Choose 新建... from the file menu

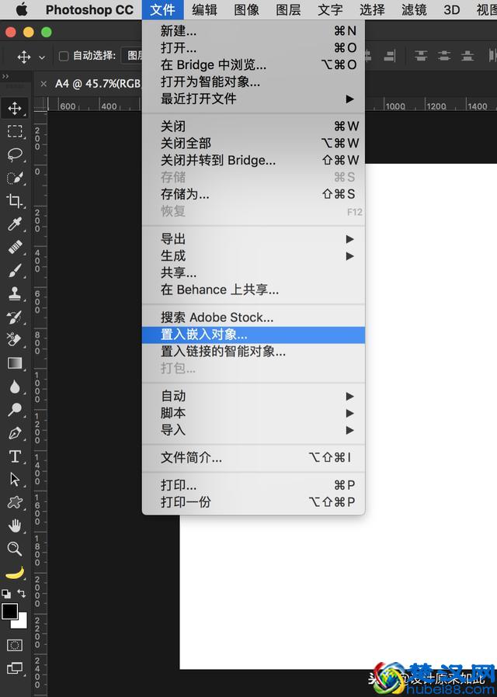[253, 31]
